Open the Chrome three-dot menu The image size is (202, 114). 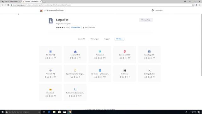tap(200, 5)
